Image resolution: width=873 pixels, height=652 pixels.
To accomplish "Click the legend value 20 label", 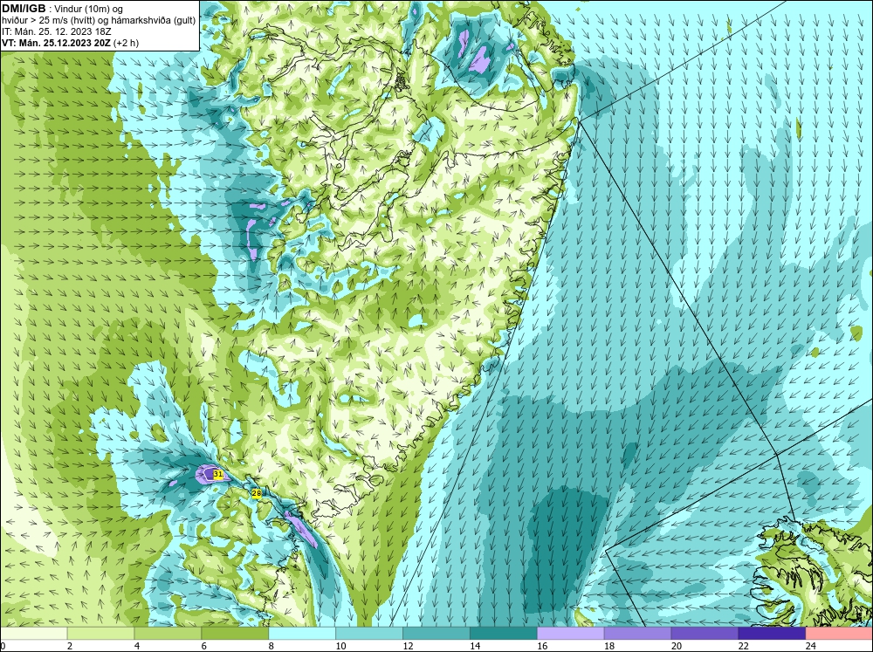I will pos(677,646).
